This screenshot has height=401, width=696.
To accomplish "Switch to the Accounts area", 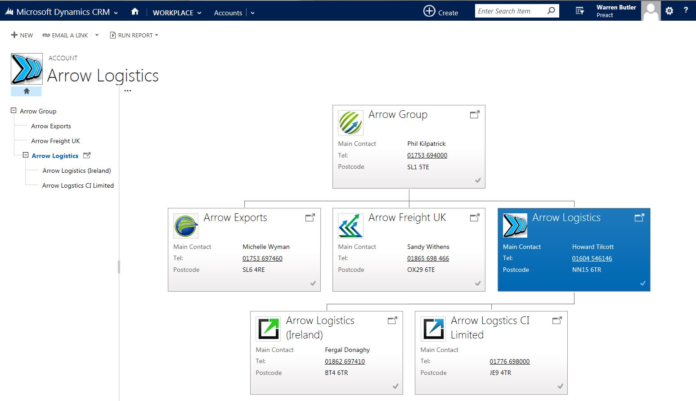I will tap(228, 13).
